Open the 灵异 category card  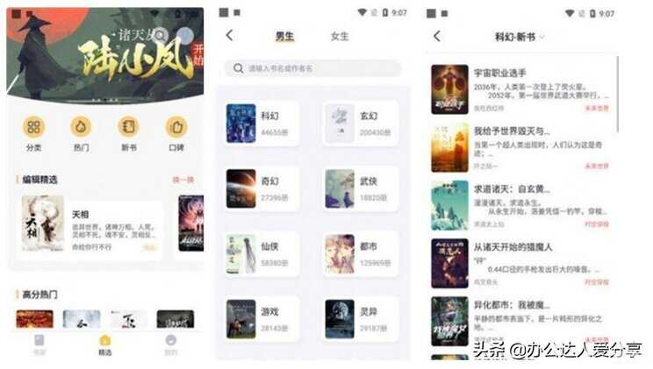361,319
